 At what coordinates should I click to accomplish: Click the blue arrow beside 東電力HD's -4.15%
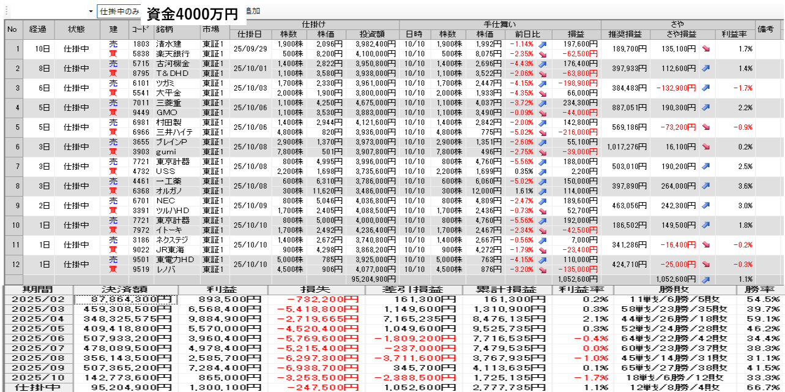[x=541, y=260]
